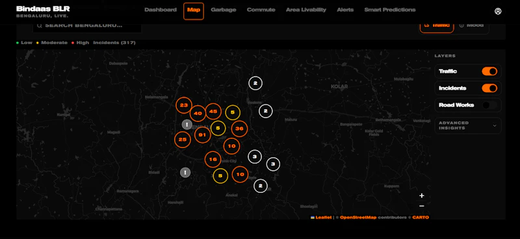The image size is (520, 239).
Task: Select the gray alert marker left of 91
Action: pos(187,125)
